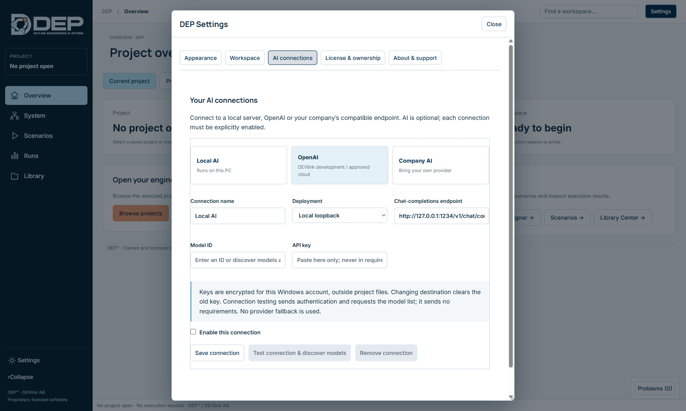Viewport: 686px width, 411px height.
Task: Click Browse projects button
Action: [141, 213]
